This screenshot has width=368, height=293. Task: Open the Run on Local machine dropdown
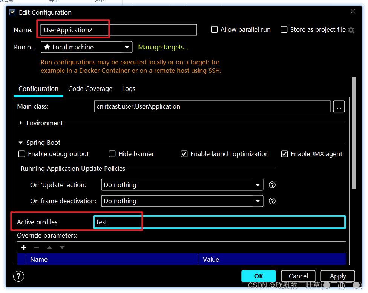(x=87, y=47)
